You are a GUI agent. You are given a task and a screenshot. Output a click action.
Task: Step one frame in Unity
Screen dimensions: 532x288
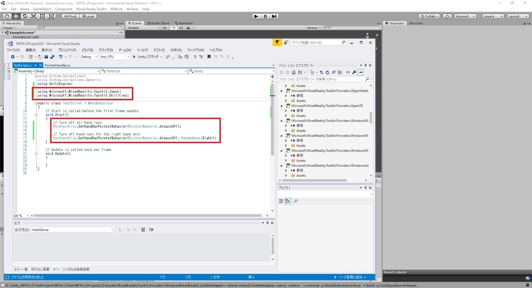[x=274, y=16]
